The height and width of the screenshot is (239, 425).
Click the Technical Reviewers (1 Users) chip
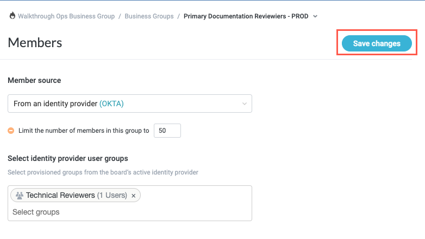pos(76,195)
